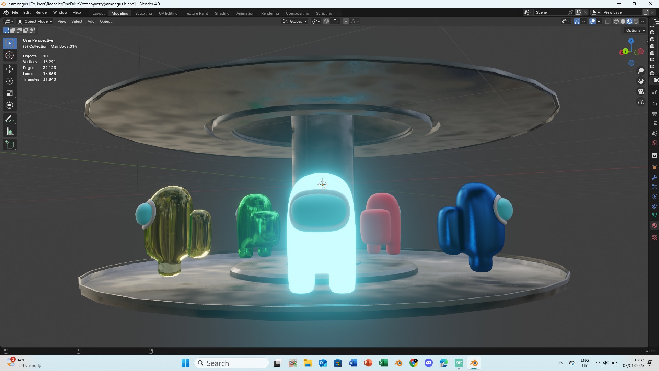Select the Rotate tool

[10, 81]
